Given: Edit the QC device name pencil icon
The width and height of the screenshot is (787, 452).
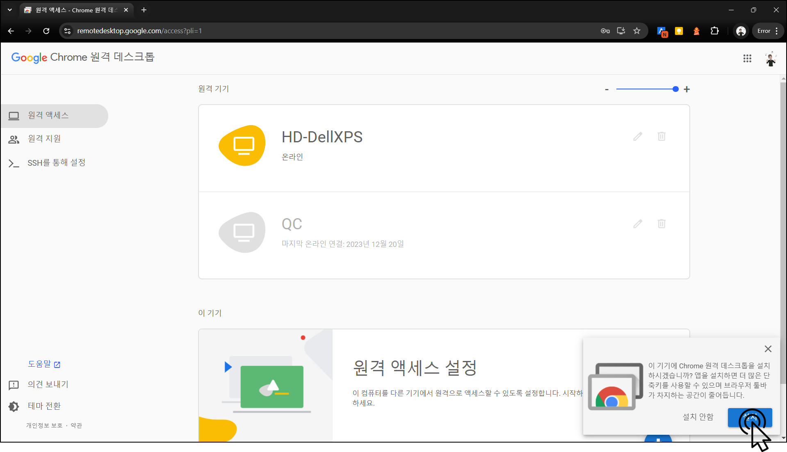Looking at the screenshot, I should [x=638, y=224].
